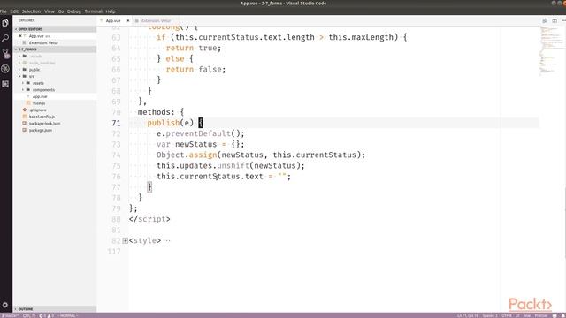The image size is (566, 318).
Task: Click the closing script tag on line 80
Action: (149, 219)
